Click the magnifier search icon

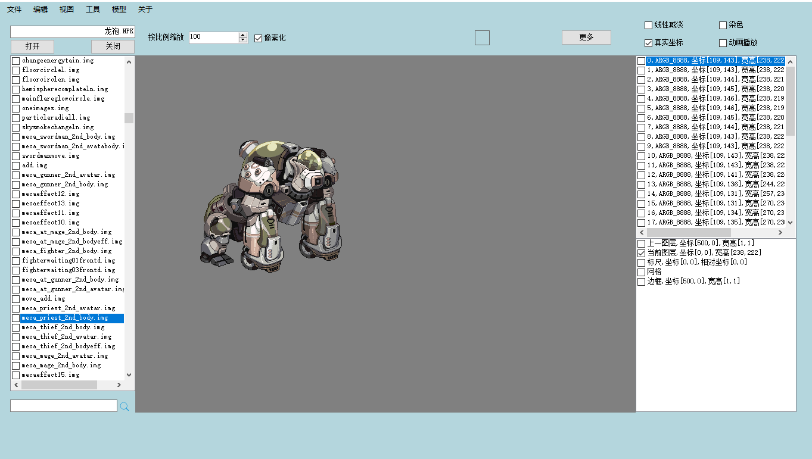pyautogui.click(x=125, y=407)
